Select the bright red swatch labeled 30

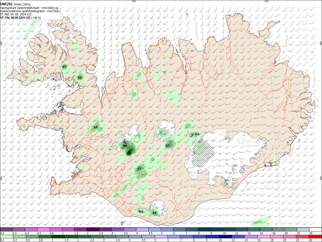pos(315,237)
